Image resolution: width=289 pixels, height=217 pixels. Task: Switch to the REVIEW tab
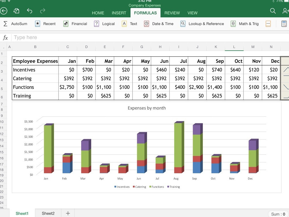(x=172, y=13)
